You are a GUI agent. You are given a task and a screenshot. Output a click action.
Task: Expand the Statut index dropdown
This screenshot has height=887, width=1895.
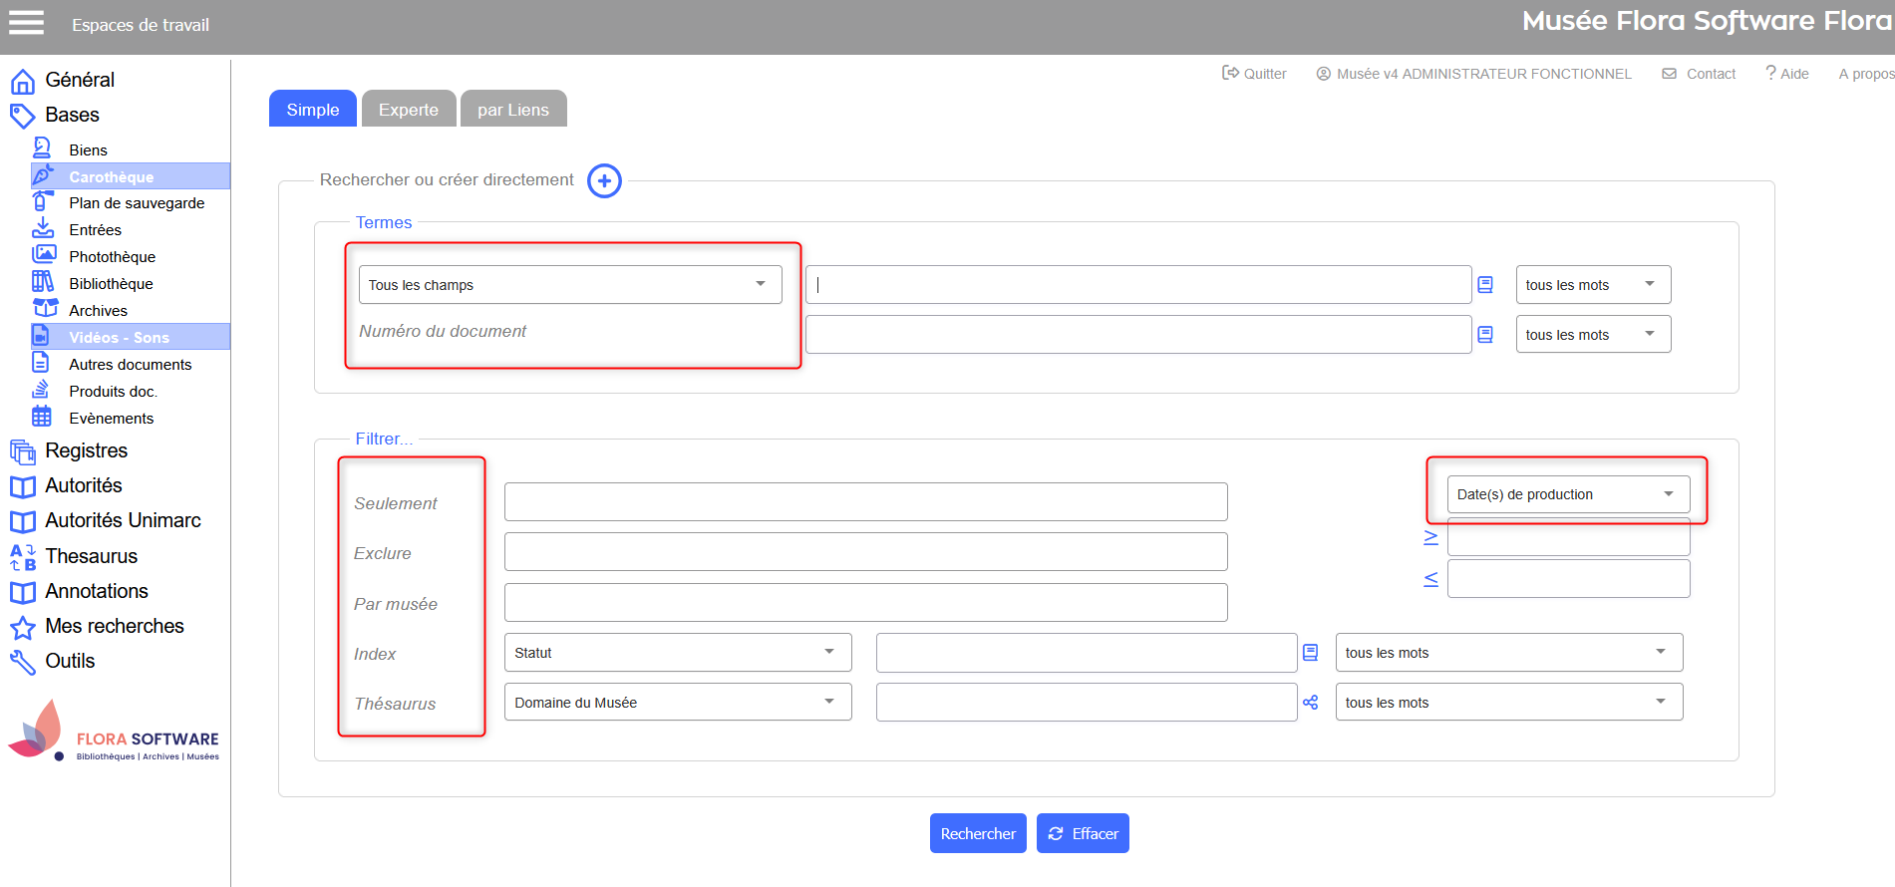click(677, 653)
